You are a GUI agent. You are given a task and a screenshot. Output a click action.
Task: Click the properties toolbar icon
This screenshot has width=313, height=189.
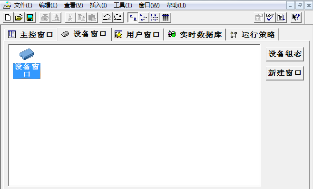pyautogui.click(x=259, y=18)
